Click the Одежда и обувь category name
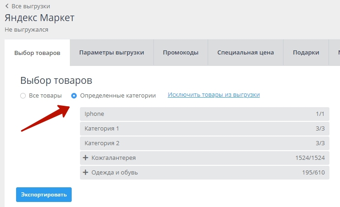The width and height of the screenshot is (340, 207). point(114,173)
